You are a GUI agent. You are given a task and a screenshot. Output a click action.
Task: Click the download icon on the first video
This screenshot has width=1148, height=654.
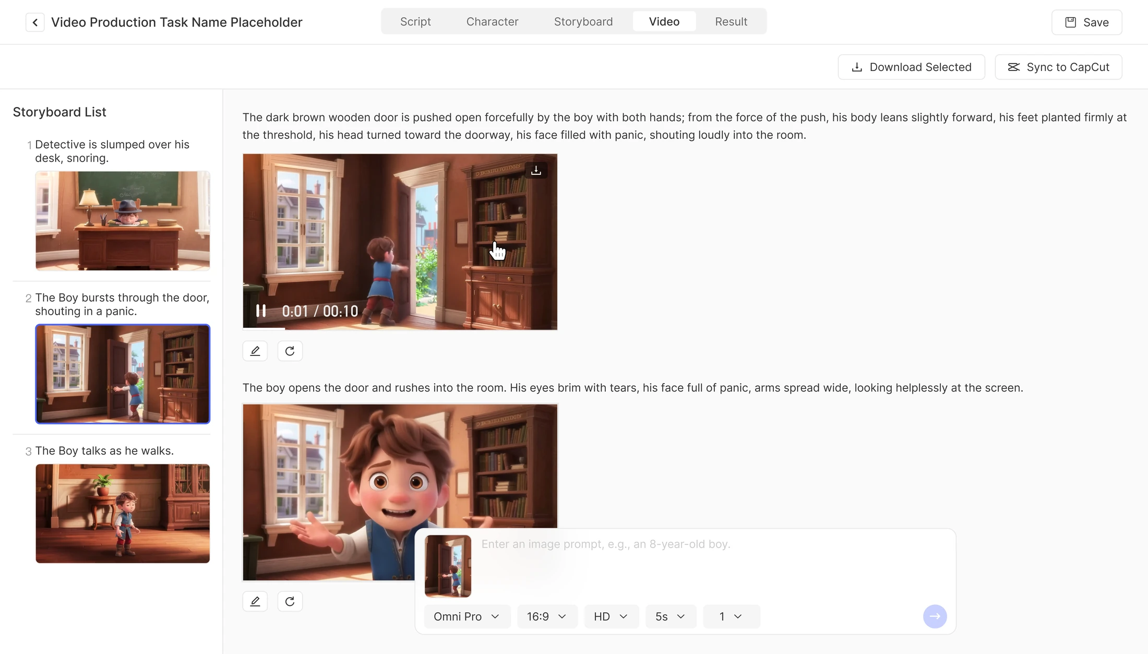click(x=536, y=171)
